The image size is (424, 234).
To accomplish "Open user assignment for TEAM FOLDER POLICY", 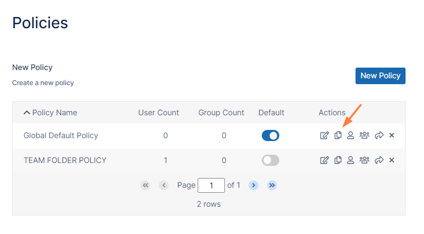I will pyautogui.click(x=350, y=160).
